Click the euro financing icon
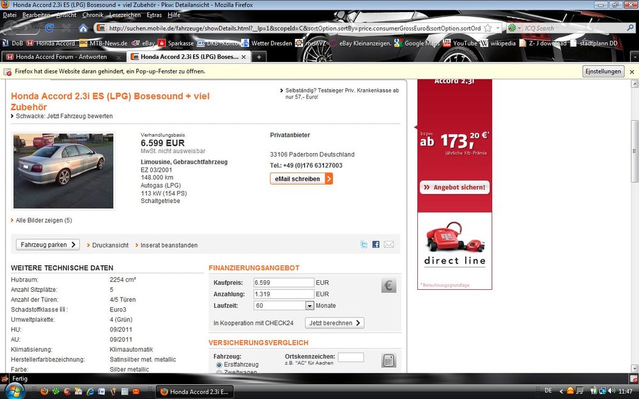639x399 pixels. pos(389,285)
